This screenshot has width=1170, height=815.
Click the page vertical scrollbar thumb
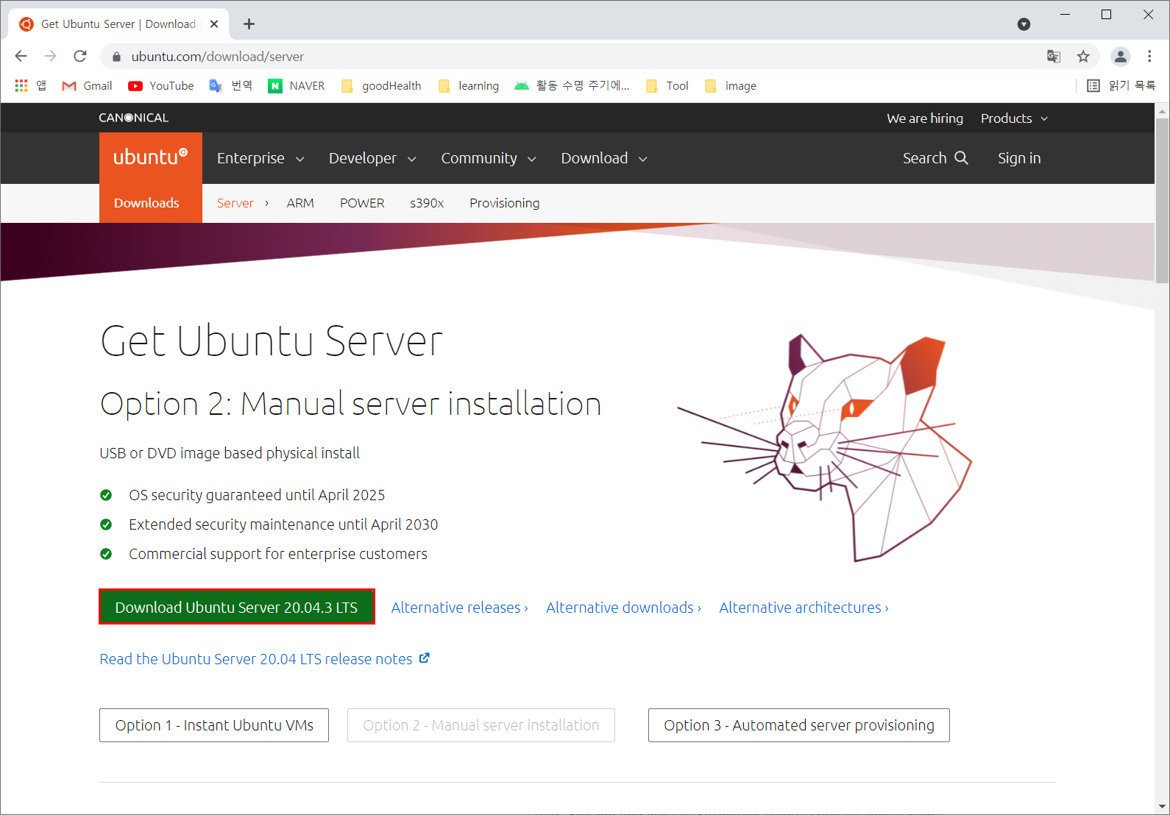[x=1162, y=200]
